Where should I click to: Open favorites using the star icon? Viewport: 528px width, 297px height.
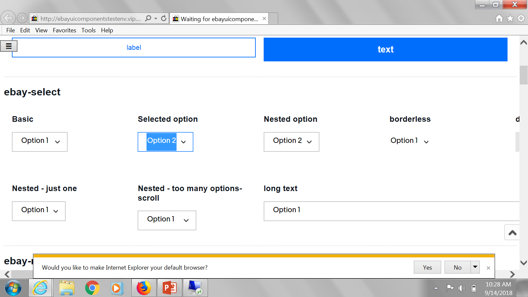pos(509,19)
